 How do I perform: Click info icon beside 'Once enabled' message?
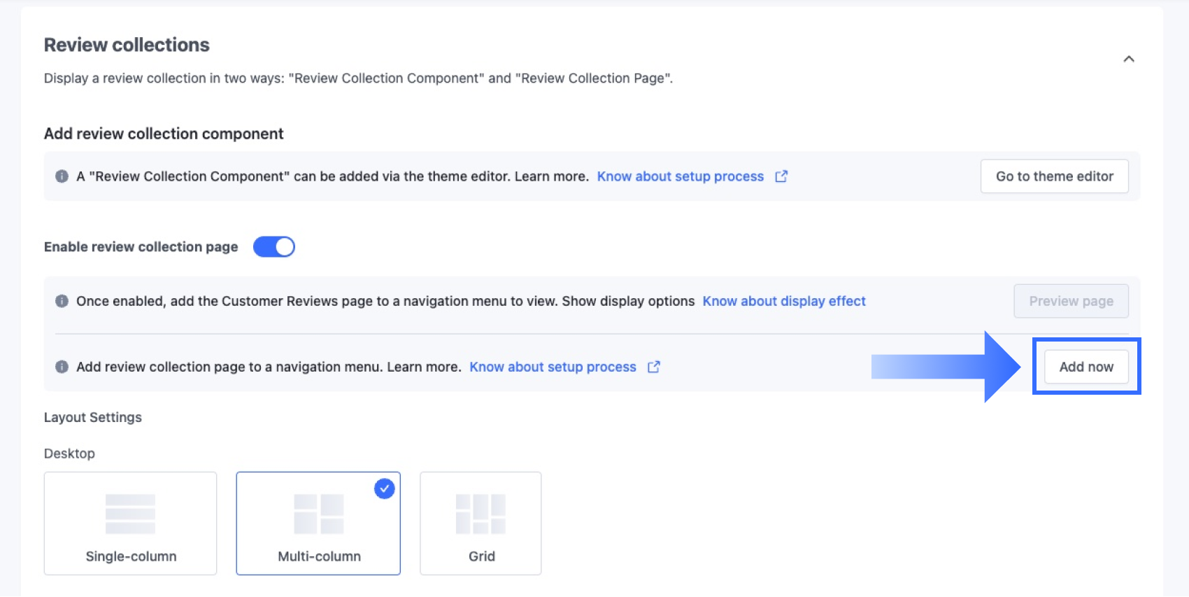click(62, 301)
